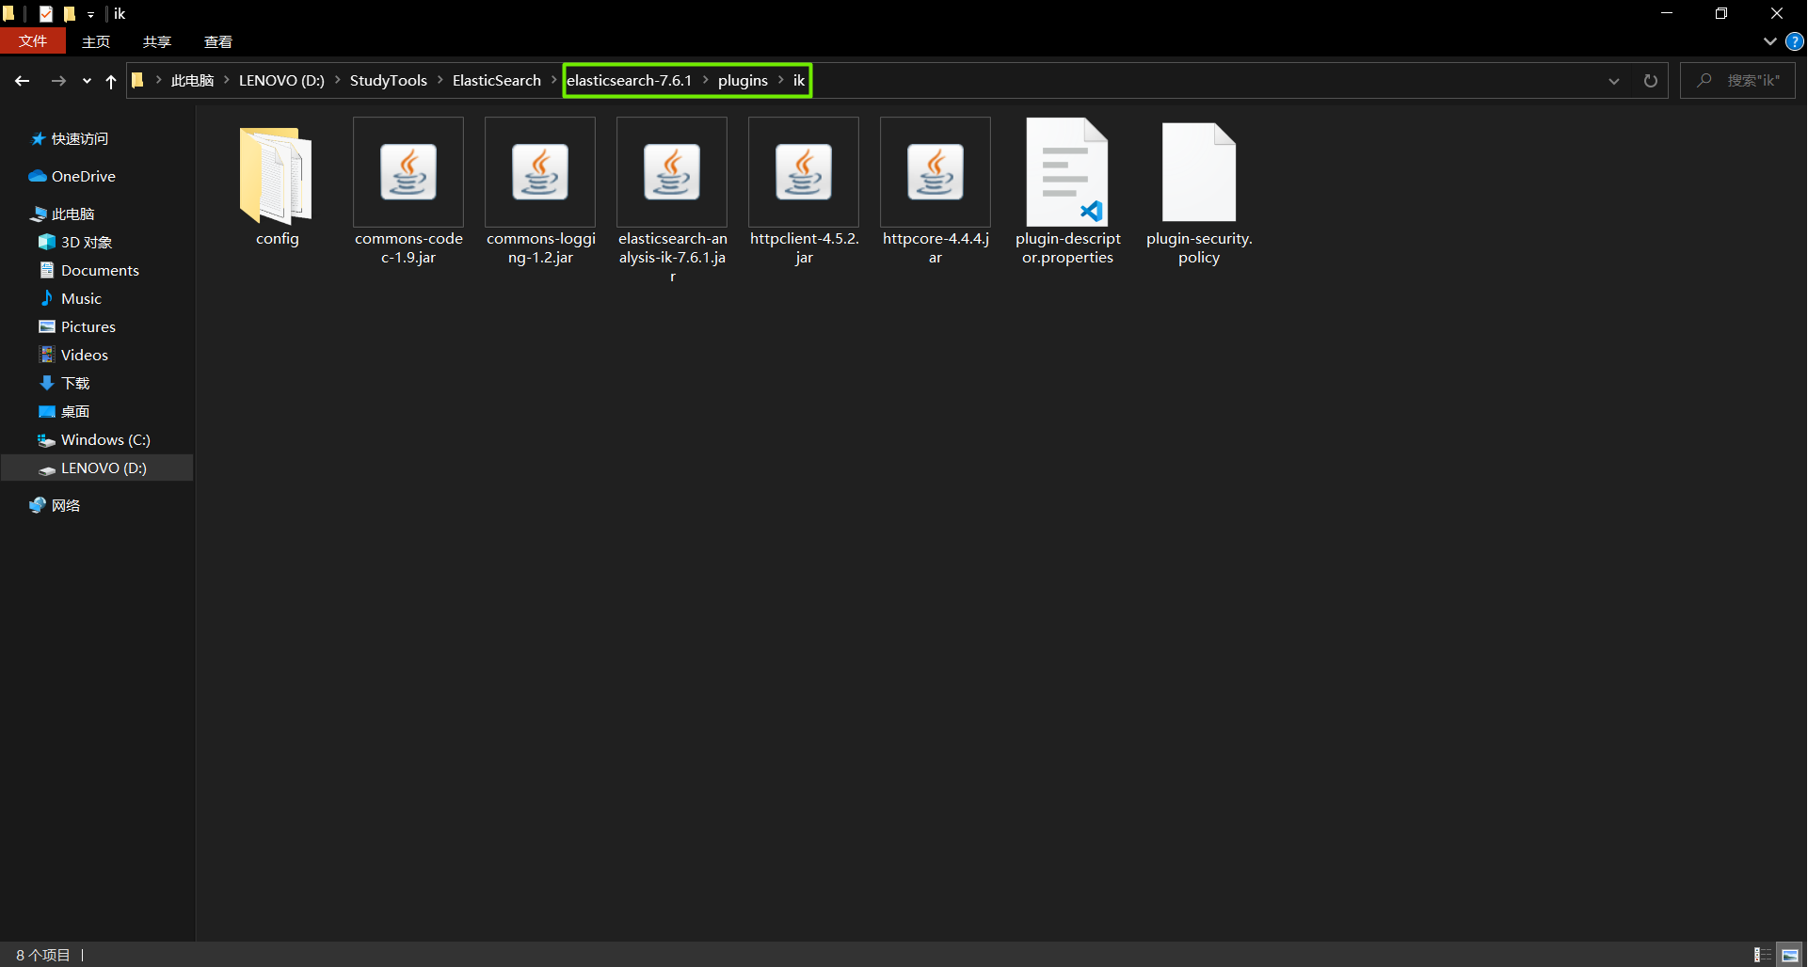Viewport: 1808px width, 967px height.
Task: Open Explorer help question mark
Action: pos(1795,41)
